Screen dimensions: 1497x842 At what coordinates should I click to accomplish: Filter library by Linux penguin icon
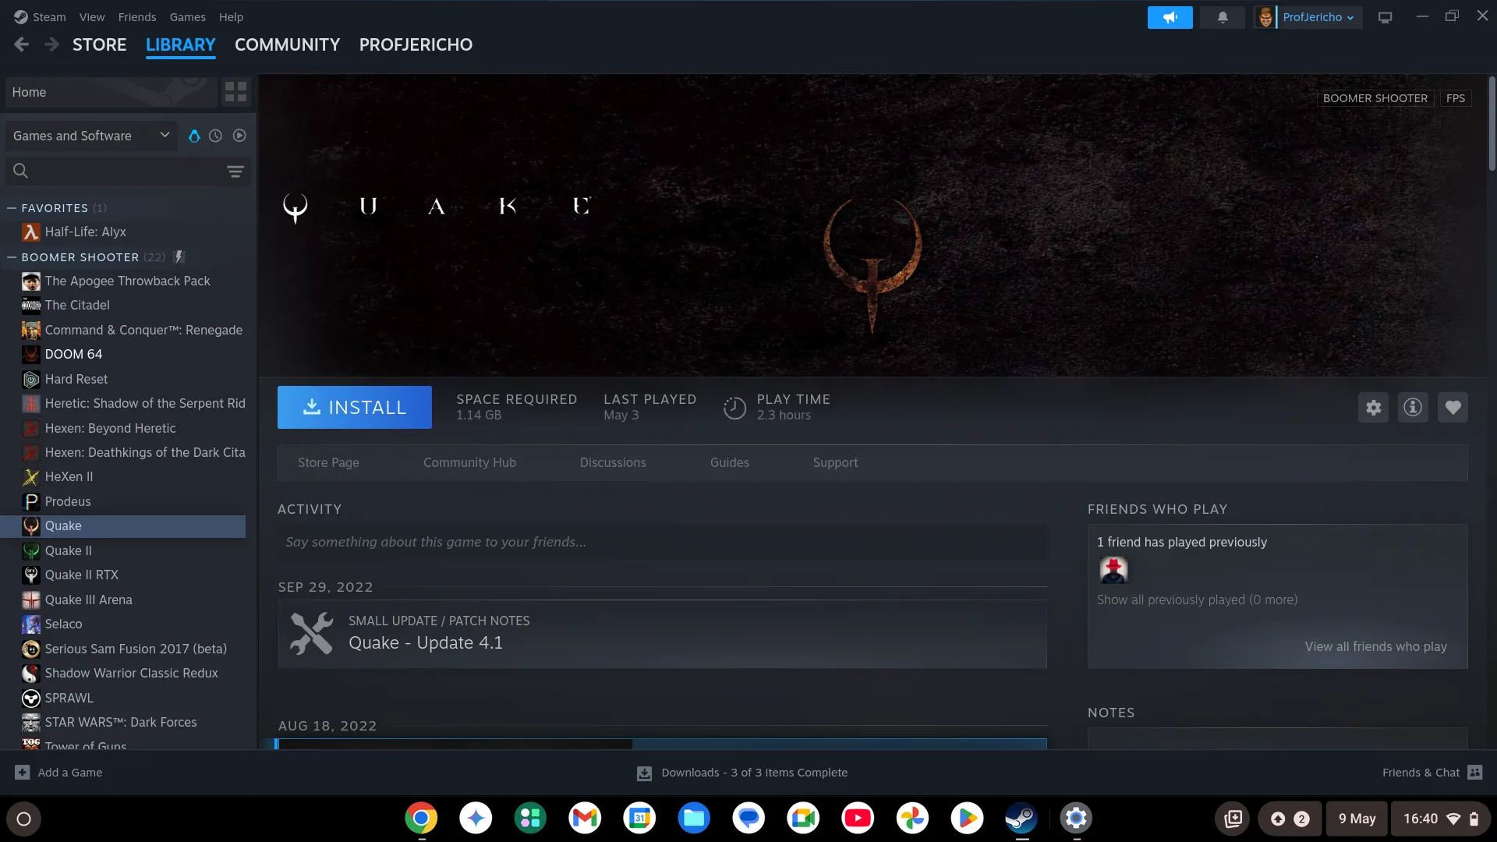[194, 136]
